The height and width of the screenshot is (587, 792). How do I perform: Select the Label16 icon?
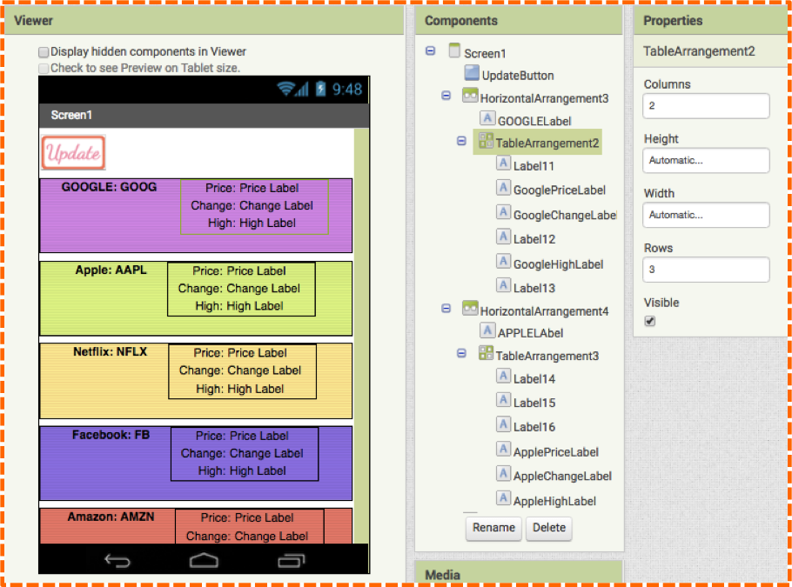[x=503, y=424]
